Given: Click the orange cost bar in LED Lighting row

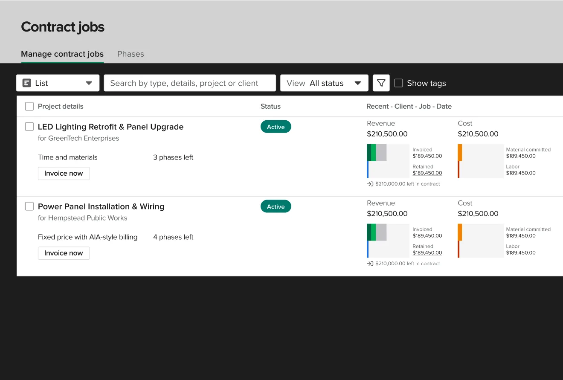Looking at the screenshot, I should pyautogui.click(x=460, y=153).
